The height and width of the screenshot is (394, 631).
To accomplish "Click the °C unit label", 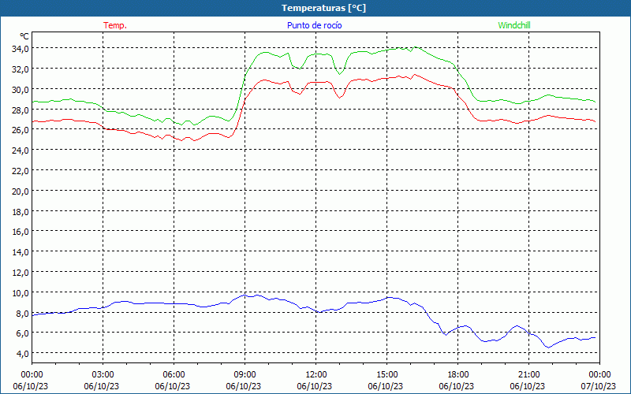I will [x=24, y=36].
